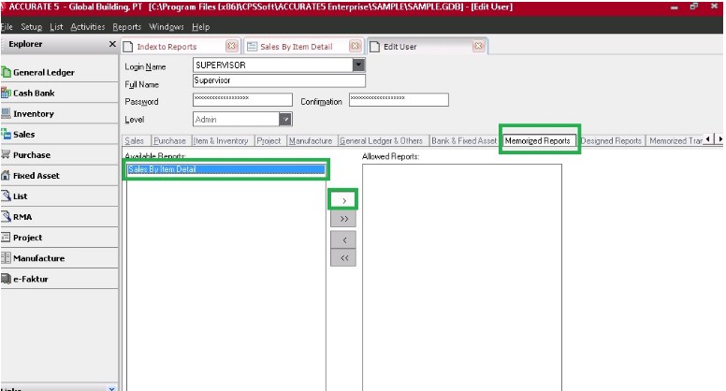Image resolution: width=726 pixels, height=391 pixels.
Task: Close the Edit User tab
Action: pos(477,47)
